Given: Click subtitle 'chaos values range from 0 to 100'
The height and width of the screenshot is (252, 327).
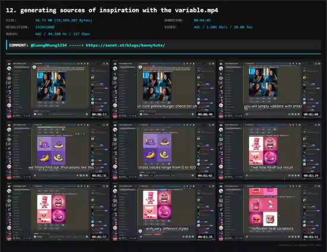Looking at the screenshot, I should pyautogui.click(x=167, y=168).
